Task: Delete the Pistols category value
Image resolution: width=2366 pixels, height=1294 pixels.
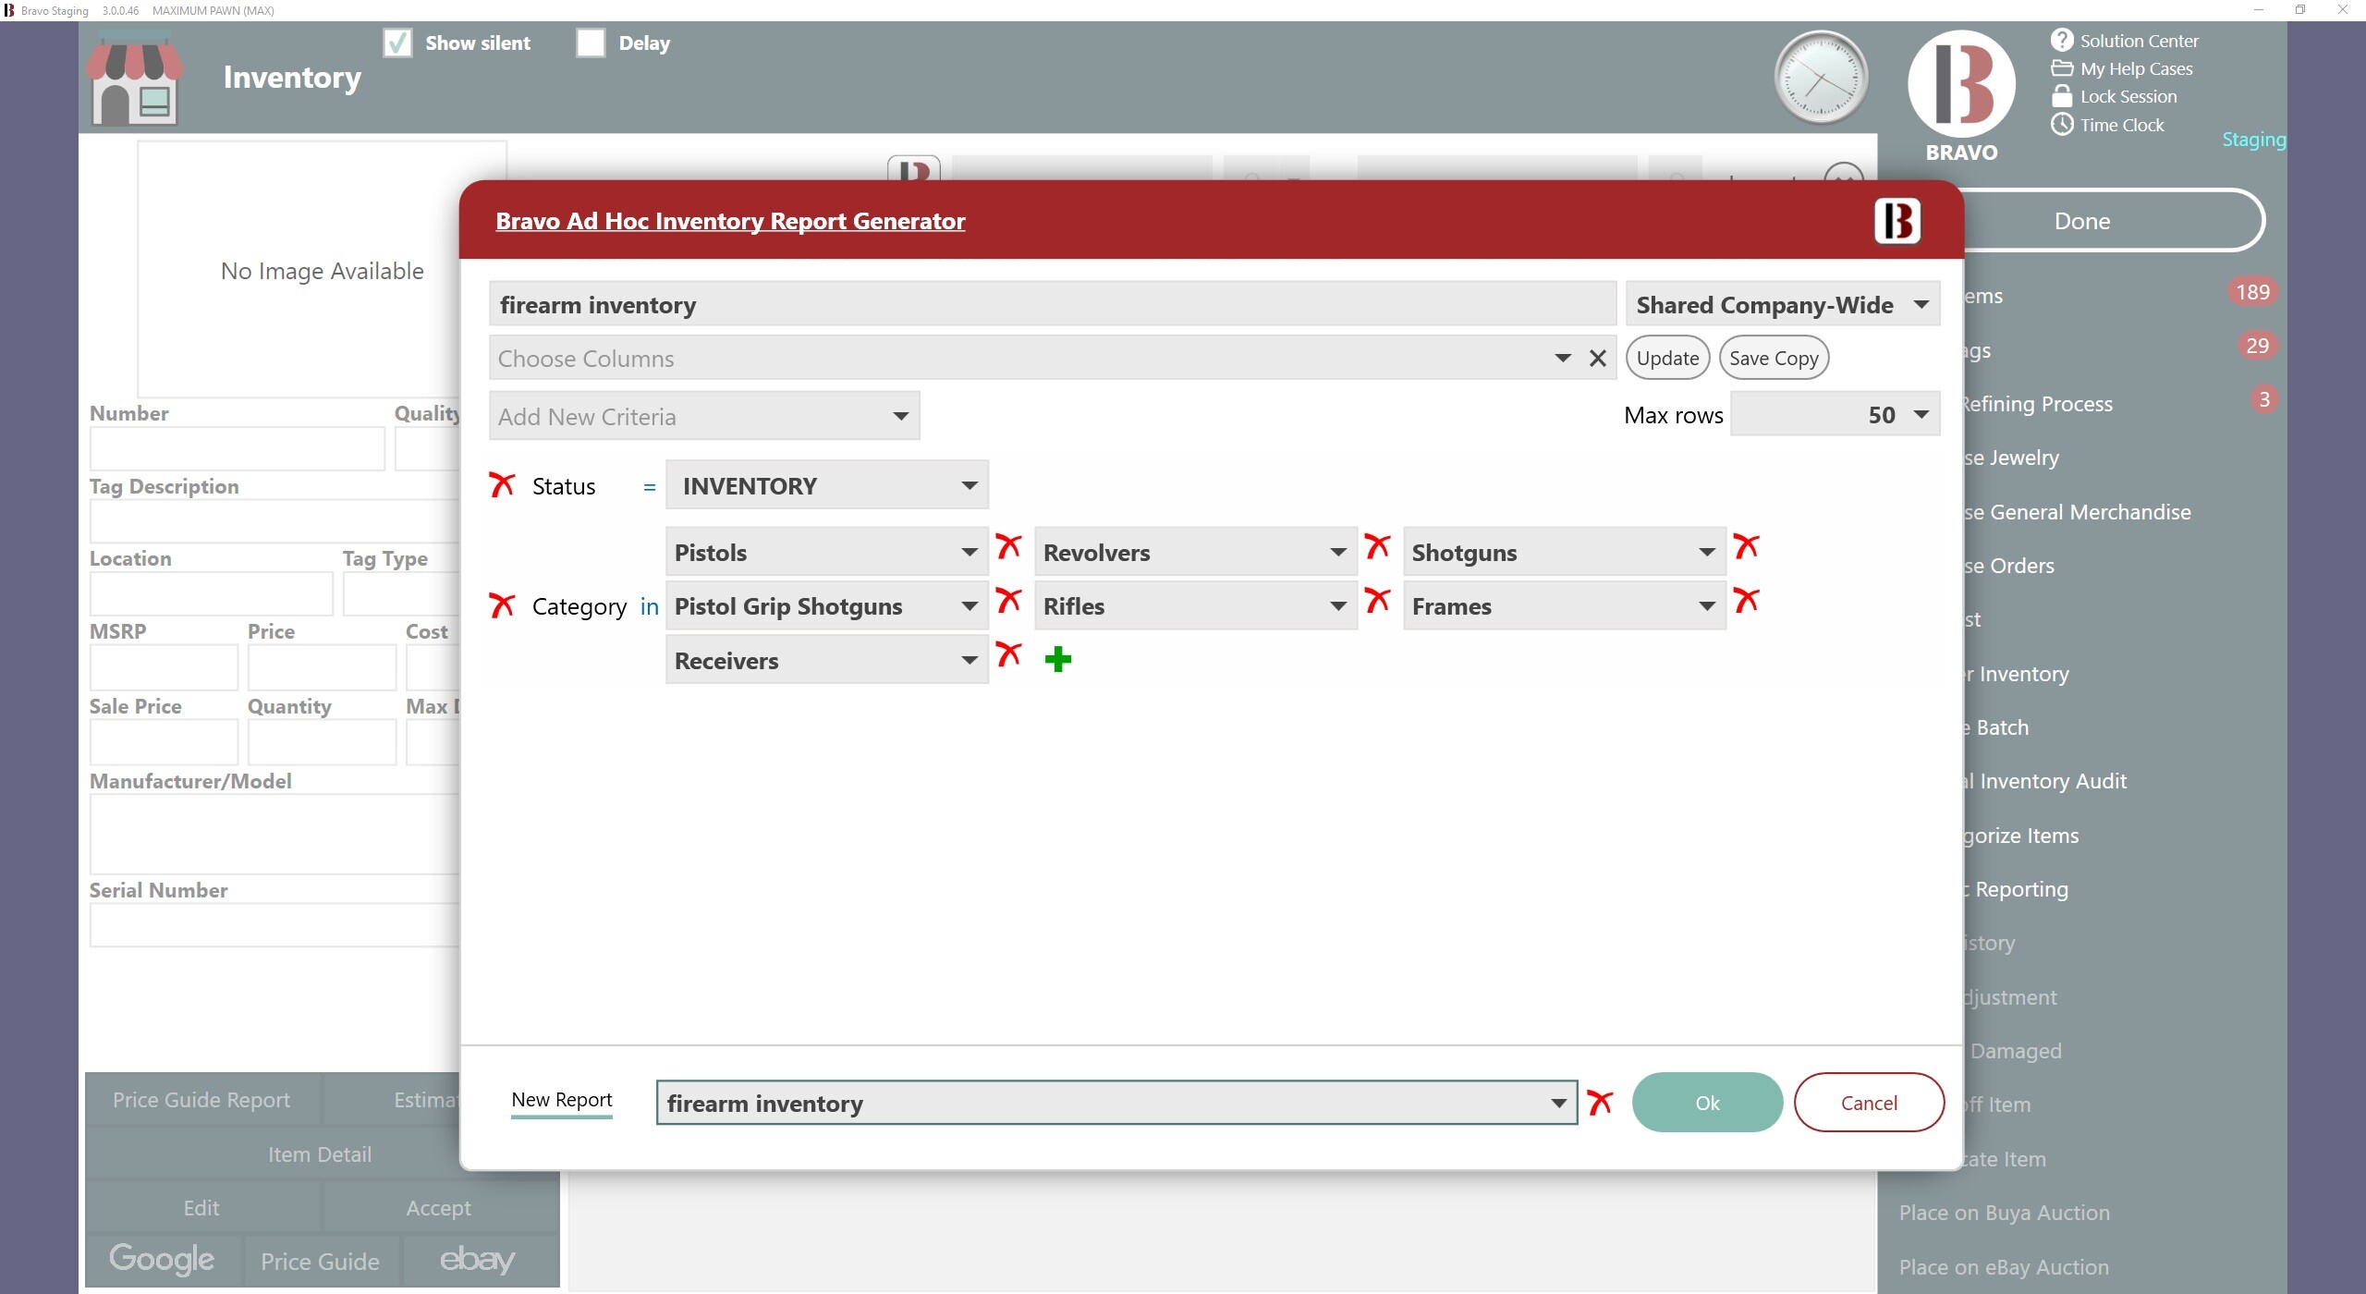Action: (x=1008, y=546)
